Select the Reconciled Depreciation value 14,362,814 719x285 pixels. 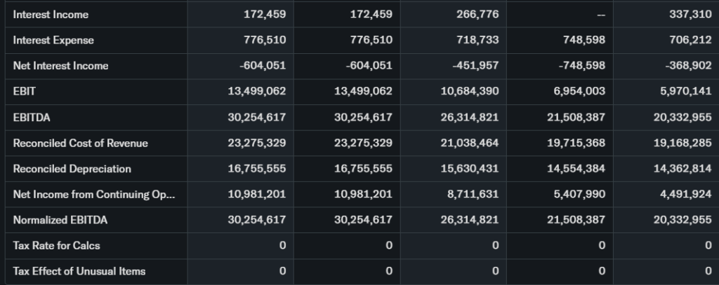click(x=682, y=169)
